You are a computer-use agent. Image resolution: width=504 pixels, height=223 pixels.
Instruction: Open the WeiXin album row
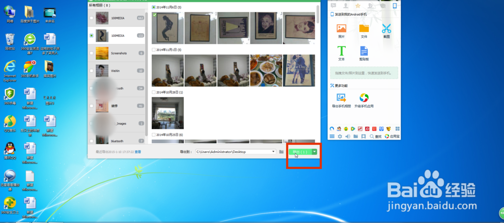(116, 70)
